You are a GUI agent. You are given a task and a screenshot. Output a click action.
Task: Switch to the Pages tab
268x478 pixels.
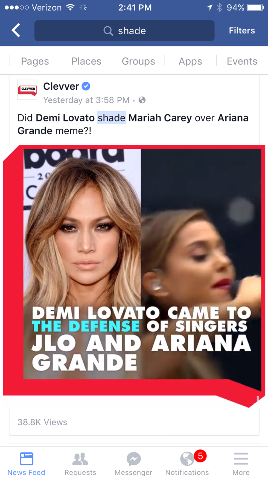[x=35, y=61]
